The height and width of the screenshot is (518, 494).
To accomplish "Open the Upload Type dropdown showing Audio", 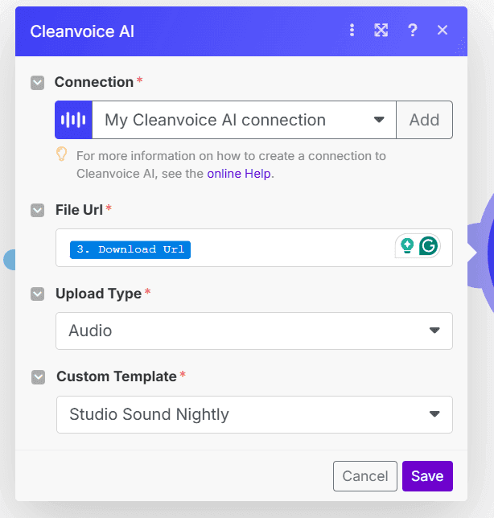I will click(x=253, y=331).
